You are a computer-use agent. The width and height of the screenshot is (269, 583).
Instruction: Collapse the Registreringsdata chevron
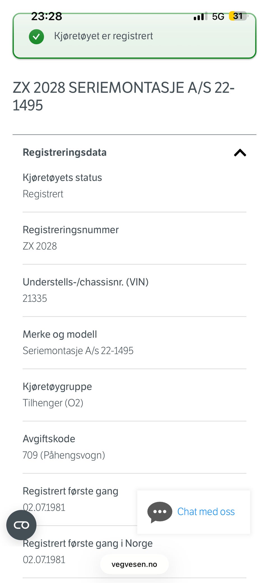[x=240, y=153]
